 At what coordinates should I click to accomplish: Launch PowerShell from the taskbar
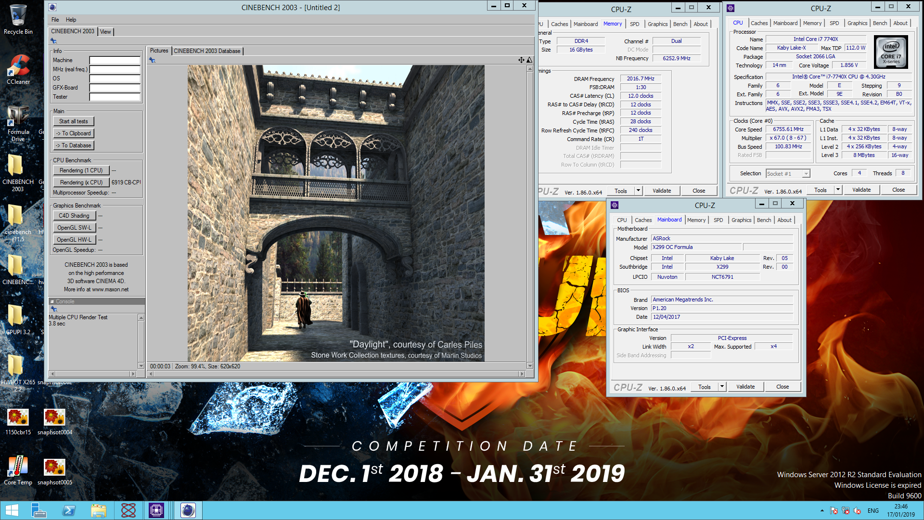coord(69,510)
